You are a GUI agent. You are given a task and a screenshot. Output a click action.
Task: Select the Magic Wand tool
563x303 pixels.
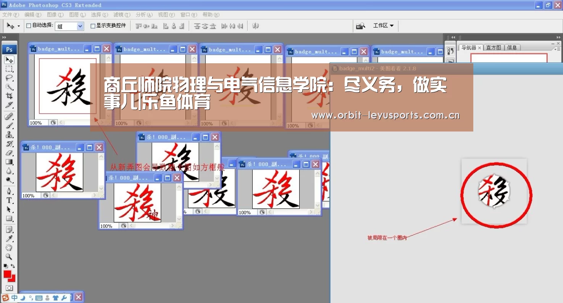tap(9, 87)
